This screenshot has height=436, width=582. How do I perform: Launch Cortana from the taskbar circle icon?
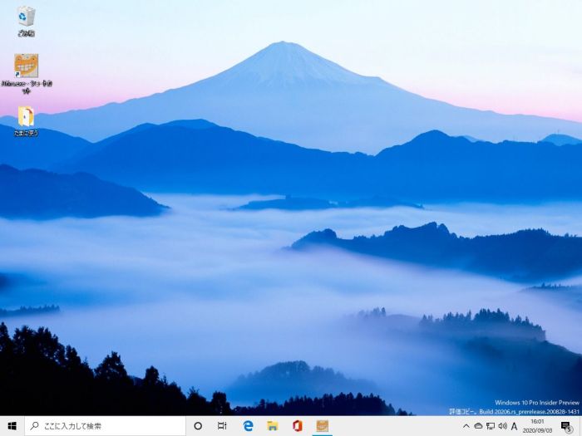point(198,426)
